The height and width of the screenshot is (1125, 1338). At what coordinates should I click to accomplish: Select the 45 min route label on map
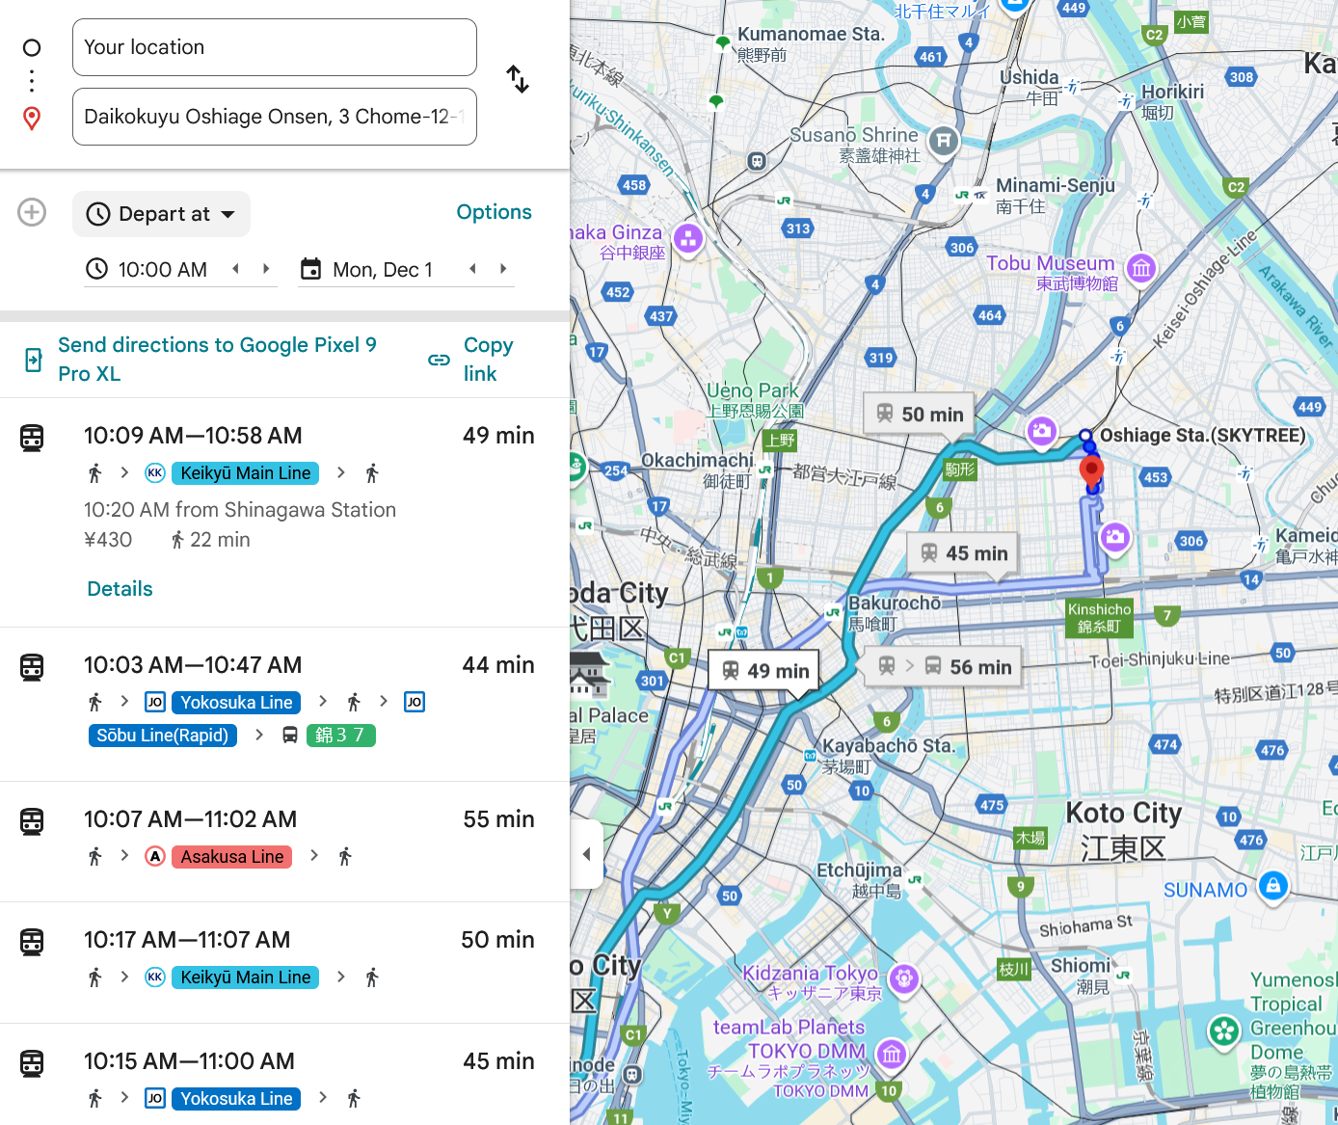(964, 553)
